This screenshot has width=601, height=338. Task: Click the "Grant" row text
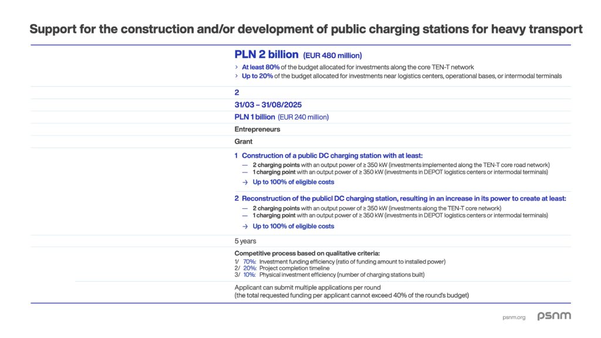244,141
